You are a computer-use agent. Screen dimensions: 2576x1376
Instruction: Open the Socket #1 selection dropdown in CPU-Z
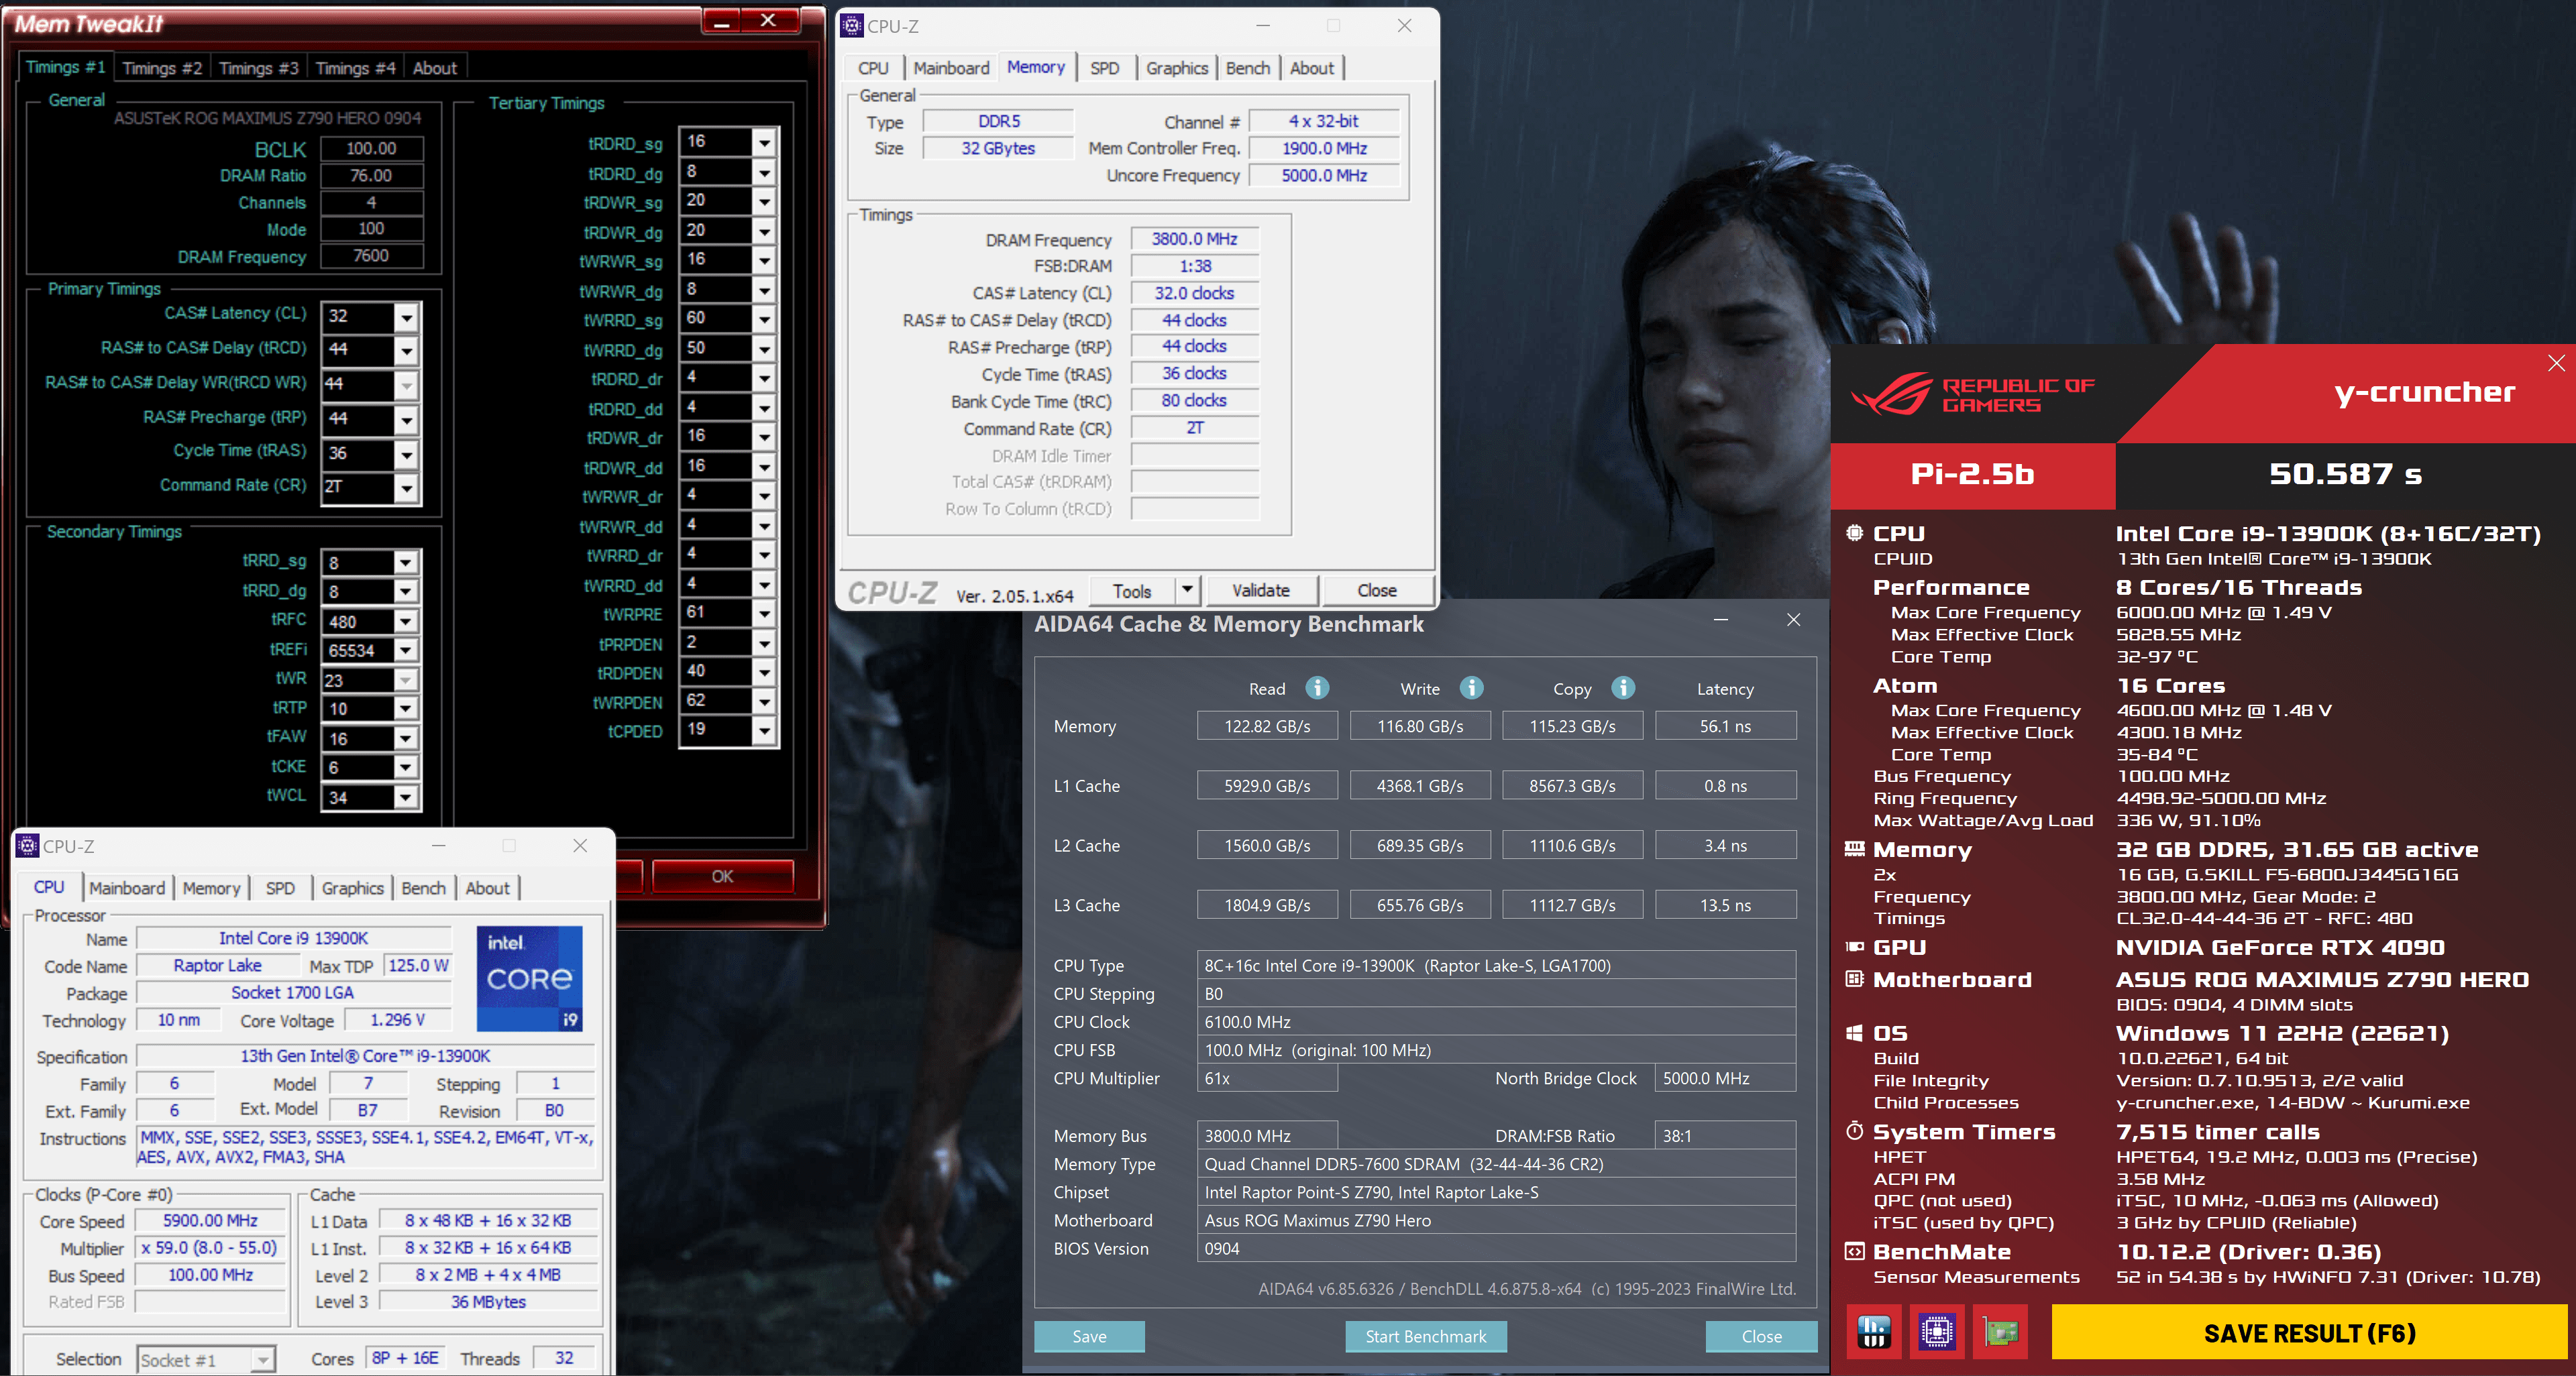click(x=262, y=1360)
